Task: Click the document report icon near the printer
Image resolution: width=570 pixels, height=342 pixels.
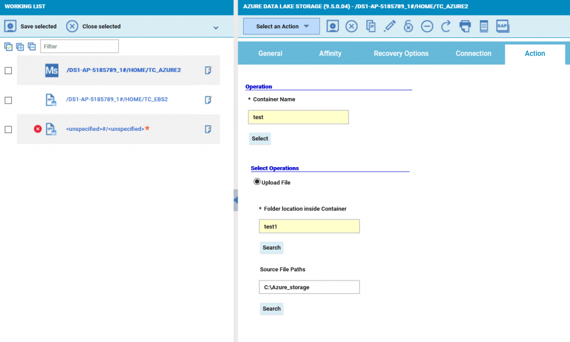Action: 484,26
